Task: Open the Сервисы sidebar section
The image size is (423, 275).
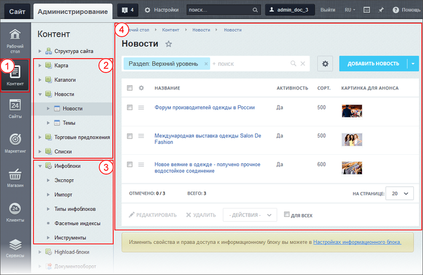Action: 15,248
